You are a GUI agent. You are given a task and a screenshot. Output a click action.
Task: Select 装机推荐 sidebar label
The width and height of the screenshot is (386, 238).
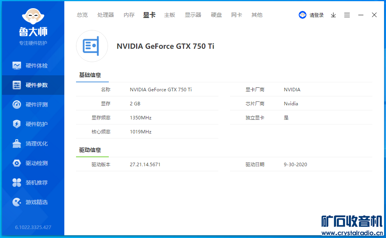pyautogui.click(x=37, y=183)
